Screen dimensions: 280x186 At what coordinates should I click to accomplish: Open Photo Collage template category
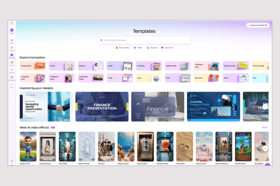(260, 66)
